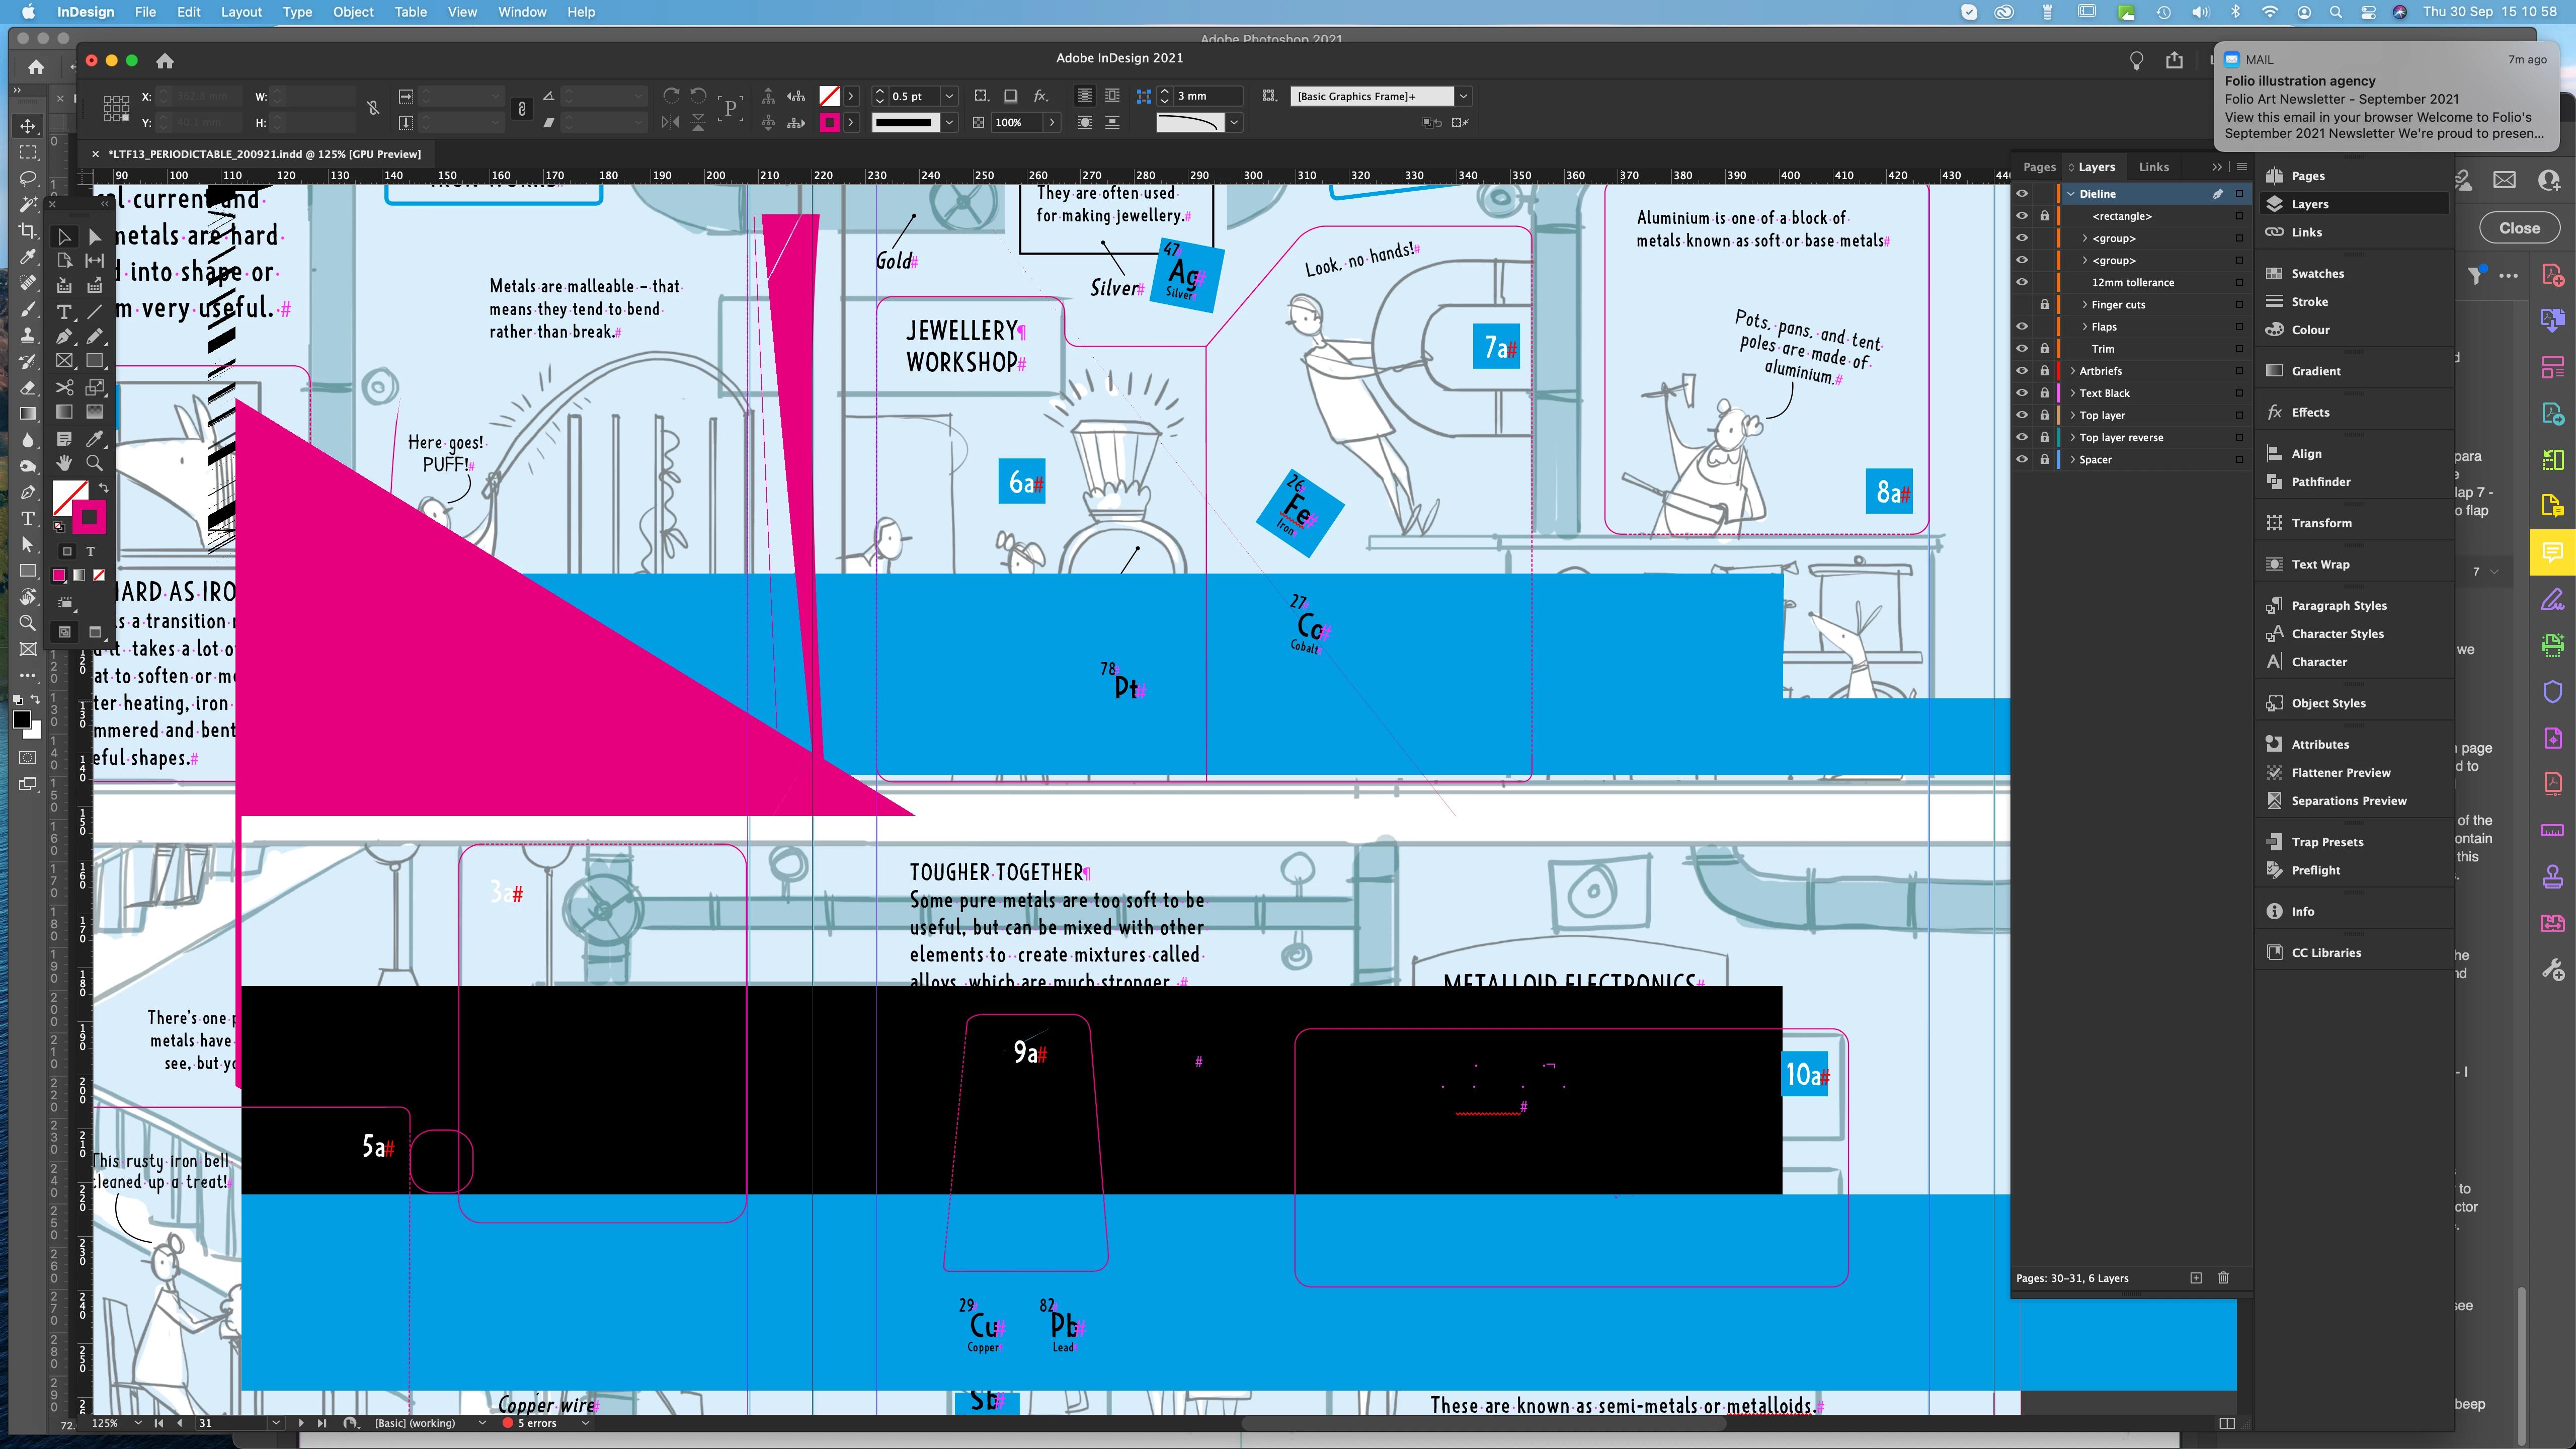This screenshot has width=2576, height=1449.
Task: Select the Pen tool in InDesign toolbox
Action: click(64, 337)
